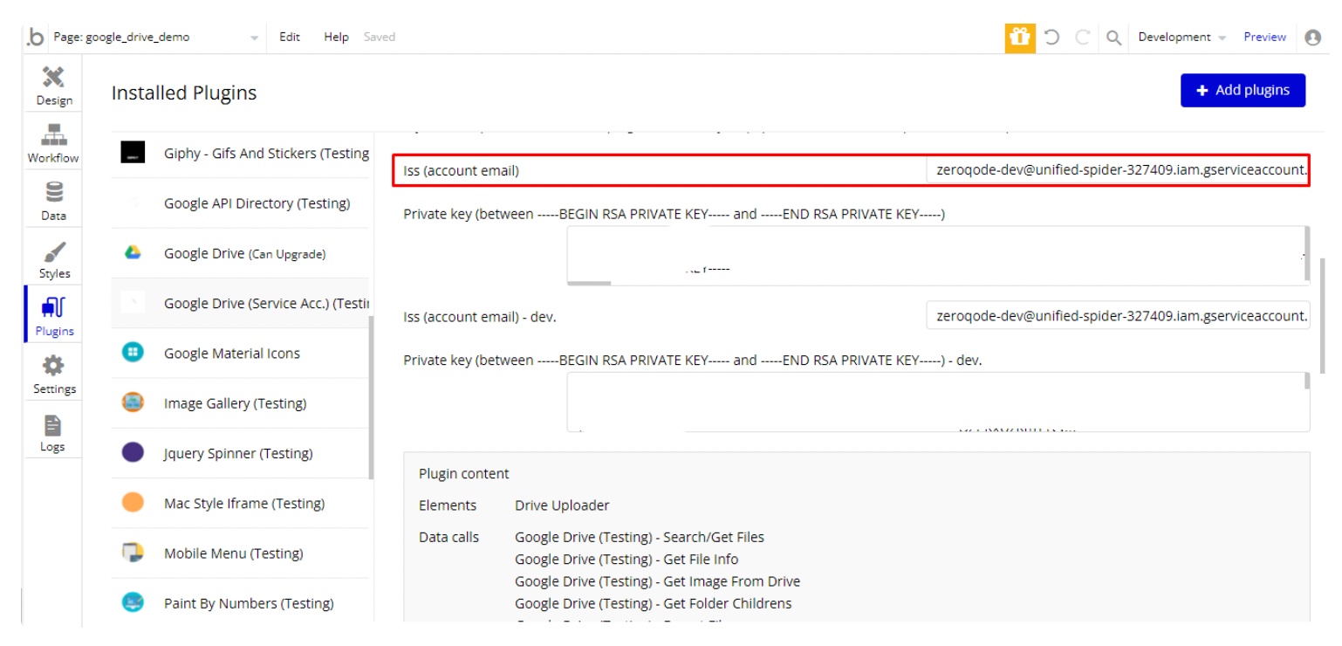The height and width of the screenshot is (646, 1342).
Task: Open the Development version dropdown
Action: [x=1181, y=38]
